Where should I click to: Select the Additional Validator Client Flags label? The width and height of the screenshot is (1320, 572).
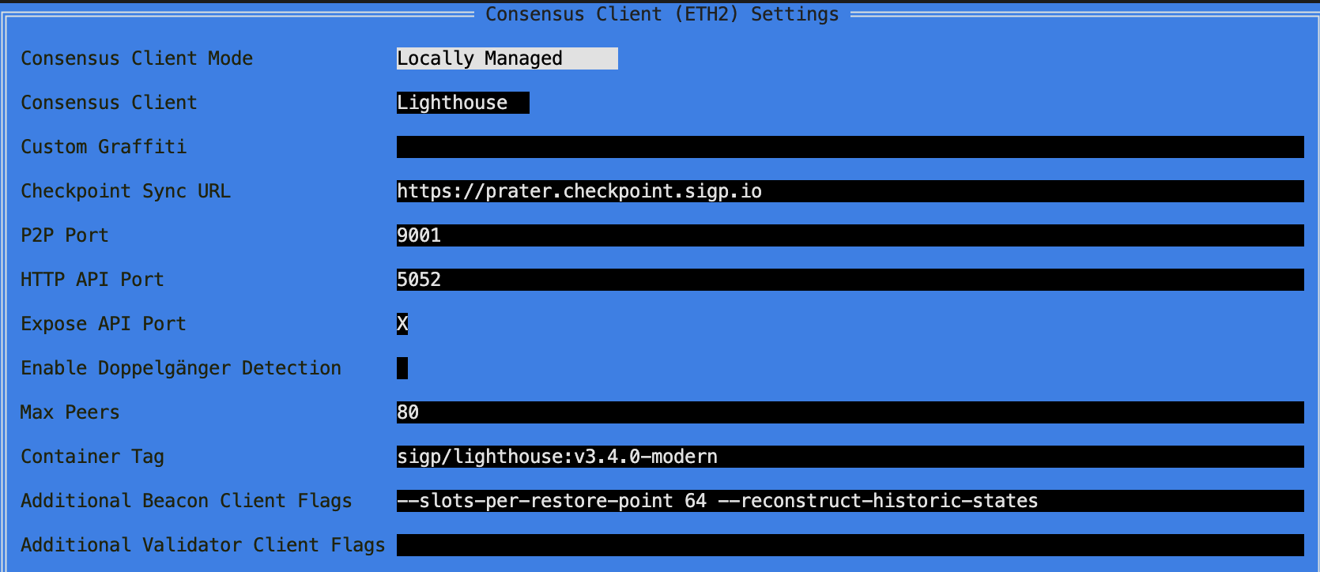tap(203, 545)
